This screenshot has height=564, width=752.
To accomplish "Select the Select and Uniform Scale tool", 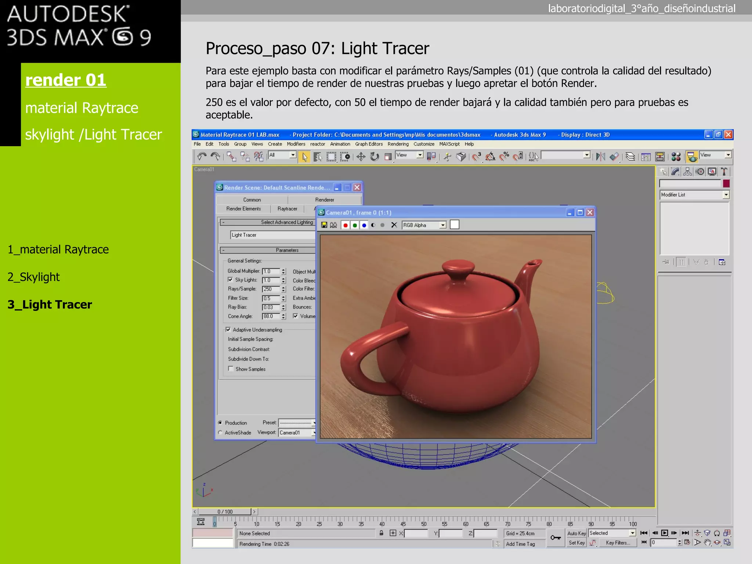I will [388, 157].
